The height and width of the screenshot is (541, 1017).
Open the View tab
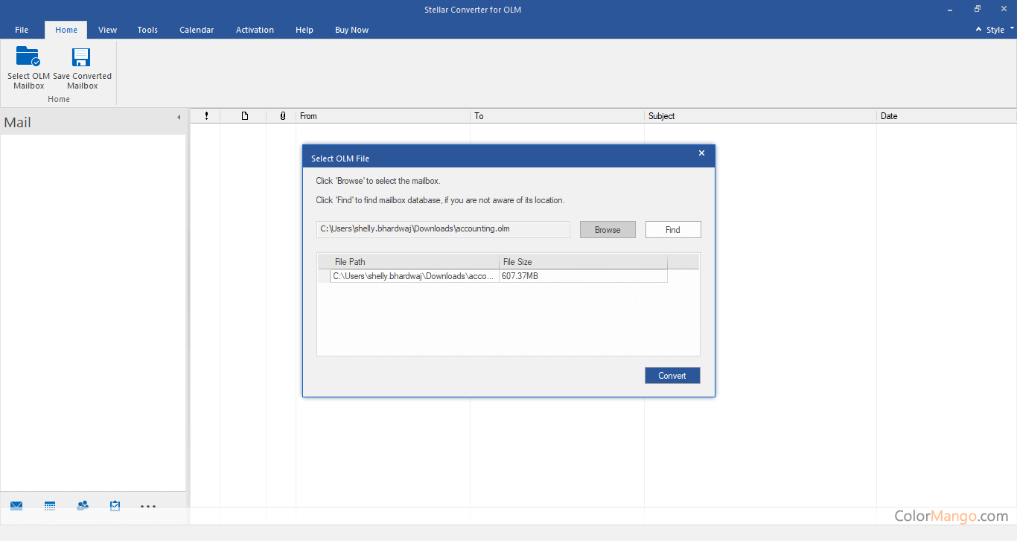tap(108, 30)
